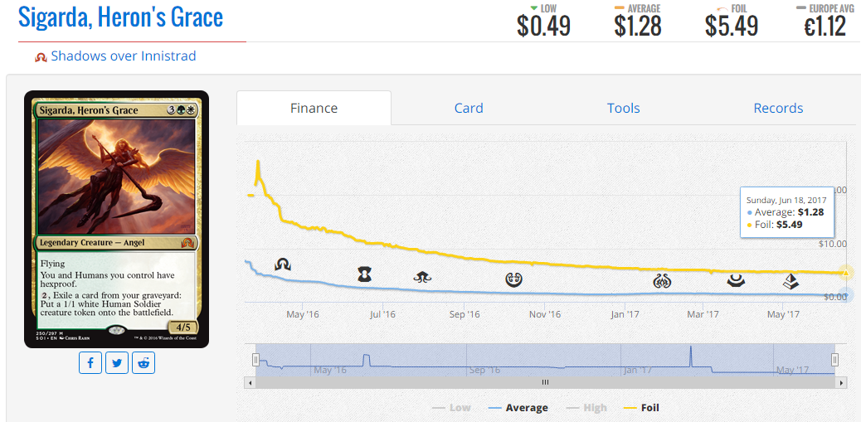This screenshot has width=861, height=422.
Task: Click the LOW price $0.49
Action: (x=543, y=25)
